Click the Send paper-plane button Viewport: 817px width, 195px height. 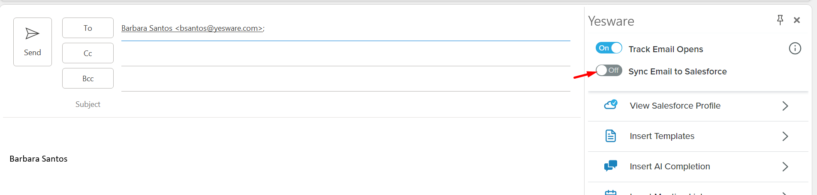[33, 42]
